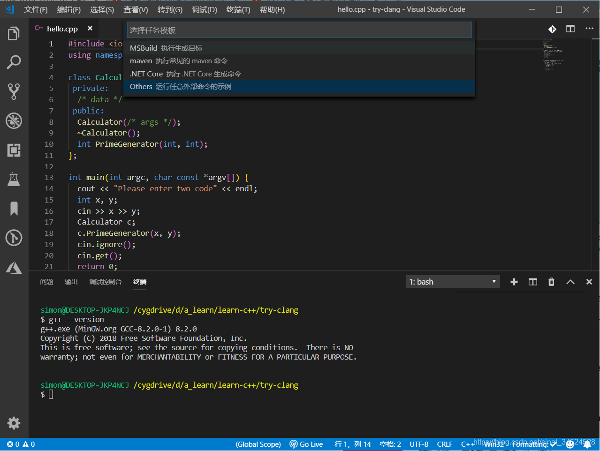Create a new terminal with plus icon

(x=514, y=282)
